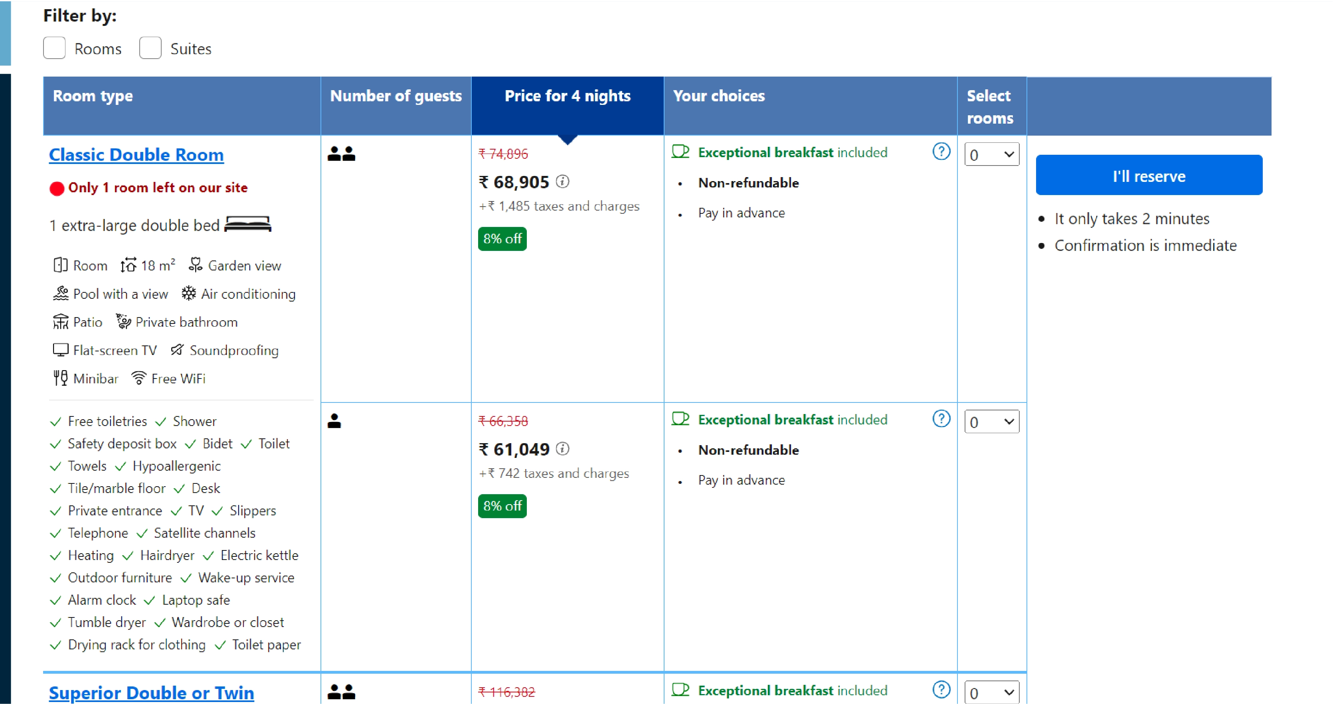Click info icon next to ₹ 68,905 price

(562, 181)
